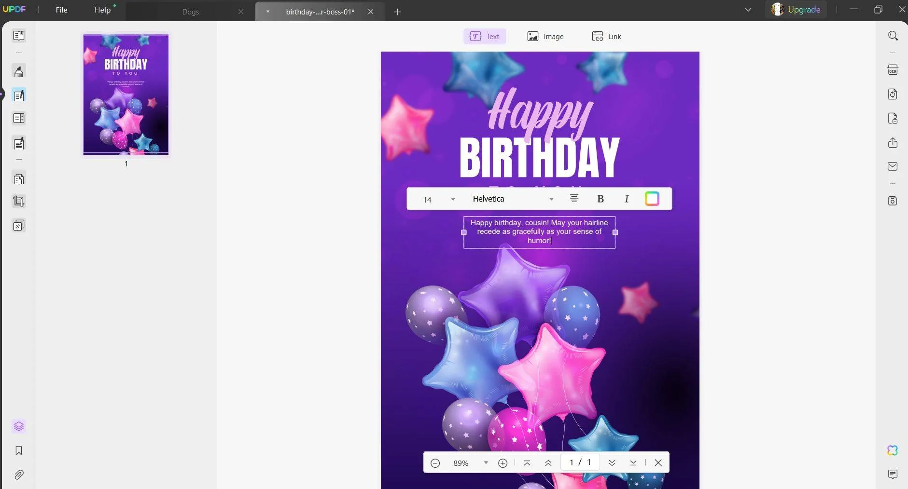Send the file by email

(893, 166)
